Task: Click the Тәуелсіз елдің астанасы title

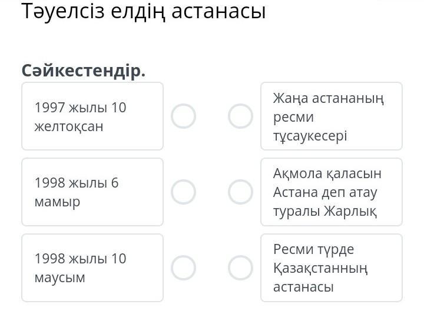Action: point(144,11)
